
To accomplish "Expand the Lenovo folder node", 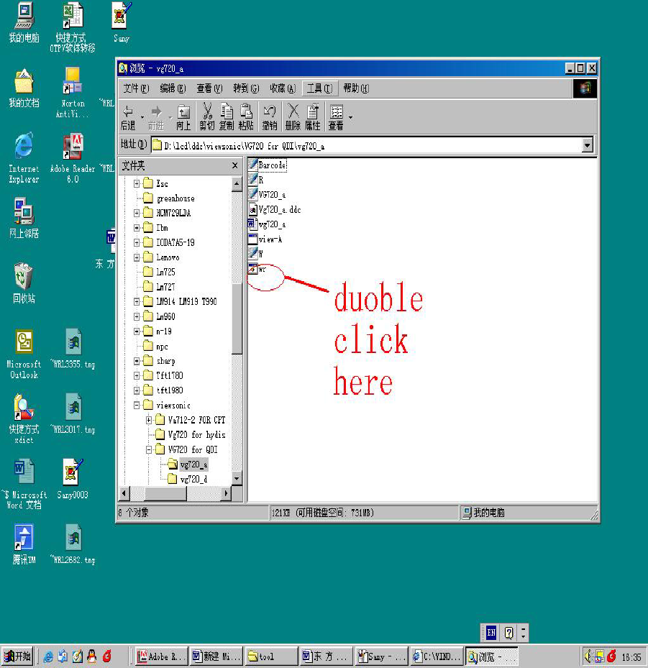I will point(137,257).
